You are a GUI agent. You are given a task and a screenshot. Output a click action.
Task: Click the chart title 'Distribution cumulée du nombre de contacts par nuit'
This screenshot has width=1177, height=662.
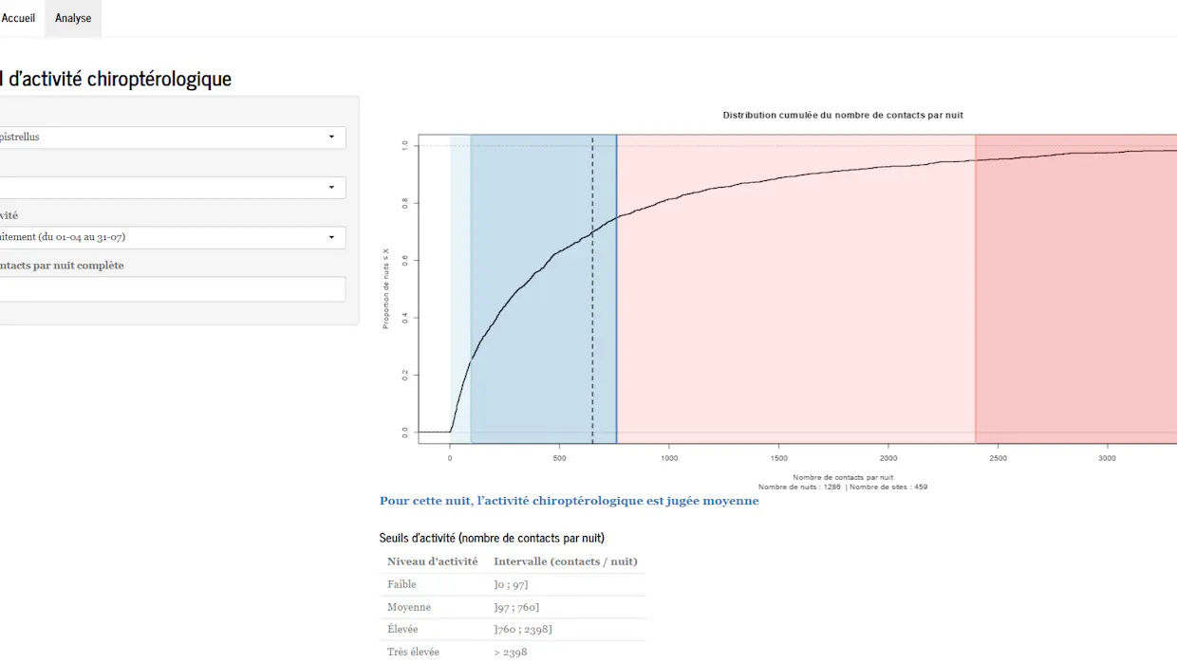(x=843, y=115)
